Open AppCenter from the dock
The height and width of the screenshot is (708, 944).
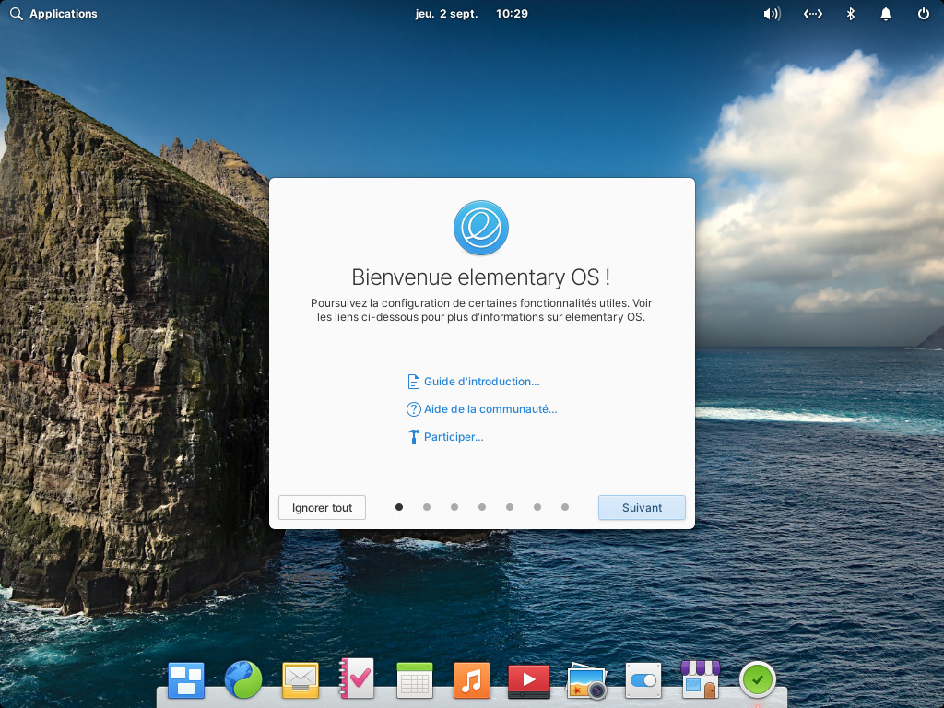click(x=701, y=679)
